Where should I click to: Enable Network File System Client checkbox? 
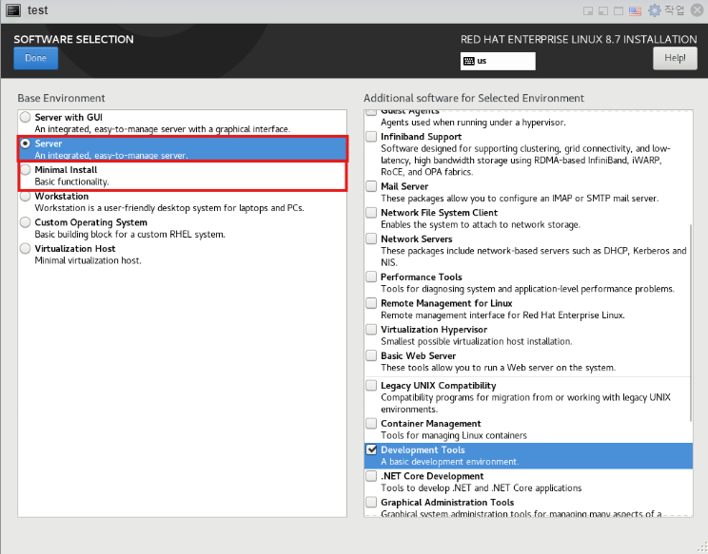(x=371, y=212)
